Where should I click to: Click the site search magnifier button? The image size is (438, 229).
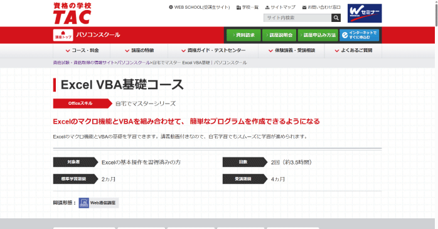[336, 18]
